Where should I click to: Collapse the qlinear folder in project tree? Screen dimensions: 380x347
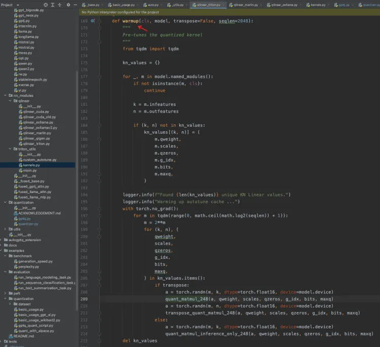10,101
